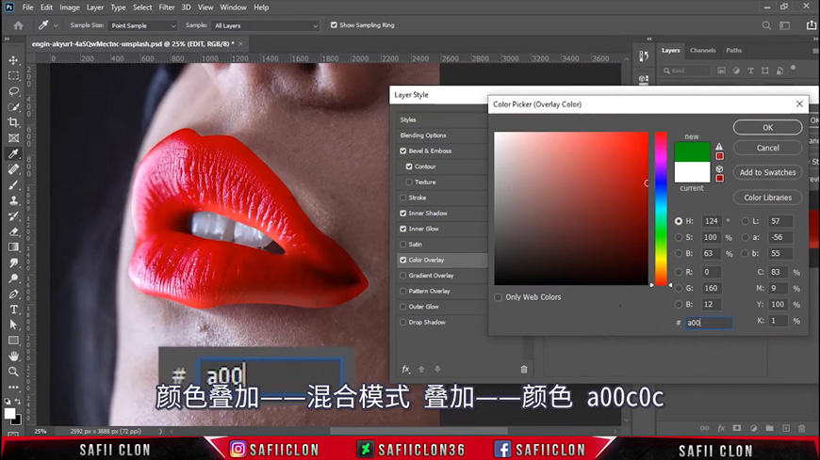Click the Share icon at top right
The height and width of the screenshot is (460, 820).
coord(812,25)
